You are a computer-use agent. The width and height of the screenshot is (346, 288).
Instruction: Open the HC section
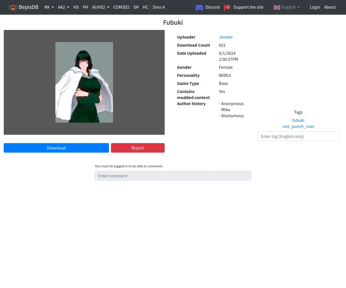(x=145, y=7)
